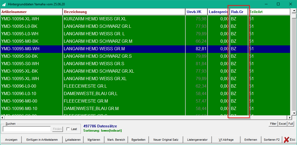
Task: Click the Mark. Bereich button
Action: click(116, 140)
